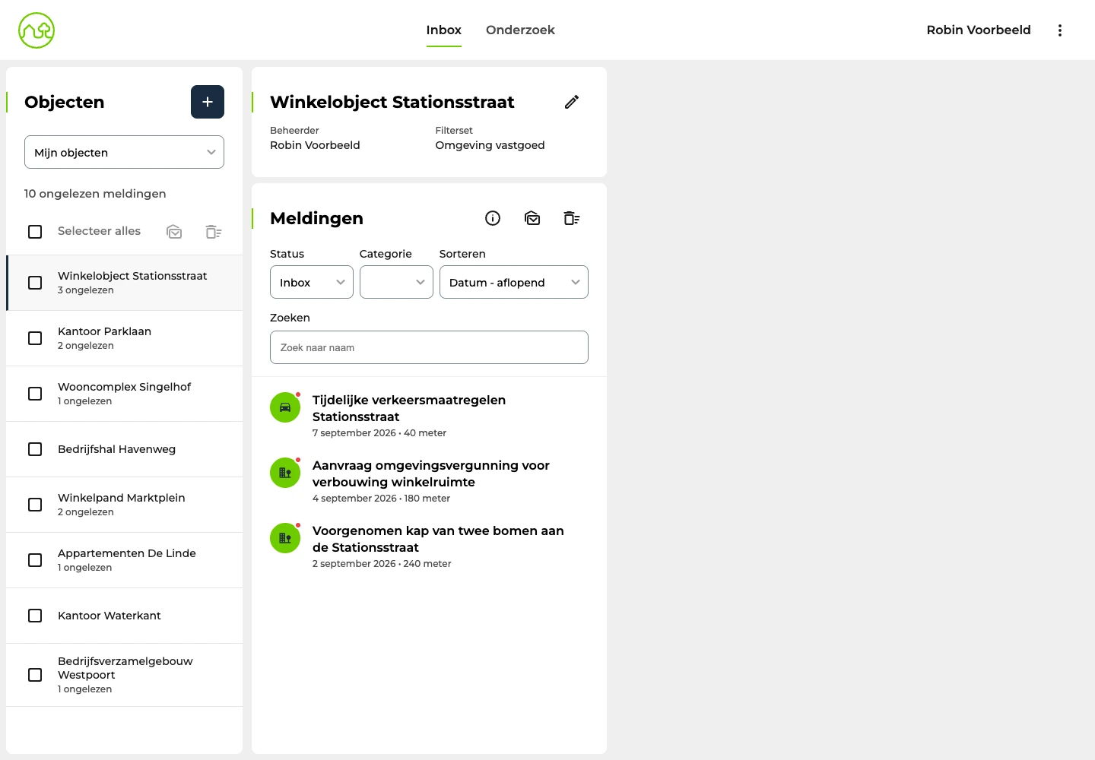Viewport: 1095px width, 760px height.
Task: Click building icon of Aanvraag omgevingsvergunning
Action: pos(285,473)
